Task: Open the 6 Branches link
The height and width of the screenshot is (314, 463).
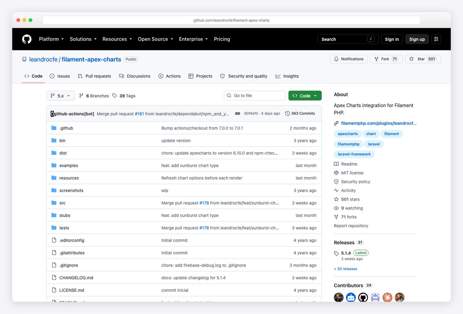Action: pos(94,96)
